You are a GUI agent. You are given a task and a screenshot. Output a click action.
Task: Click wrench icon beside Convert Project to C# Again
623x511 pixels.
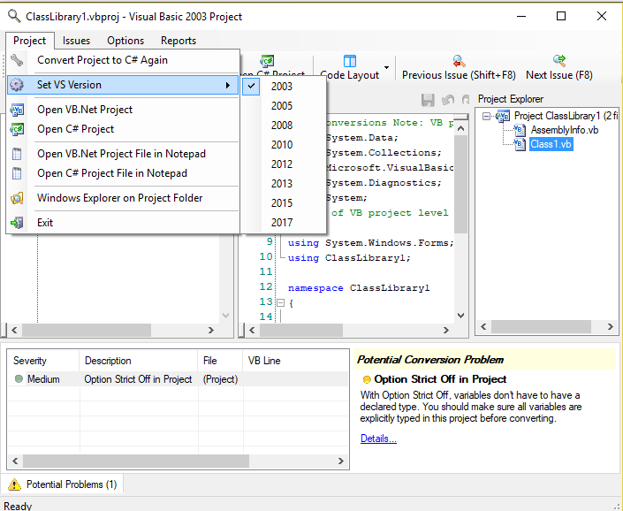(x=17, y=60)
